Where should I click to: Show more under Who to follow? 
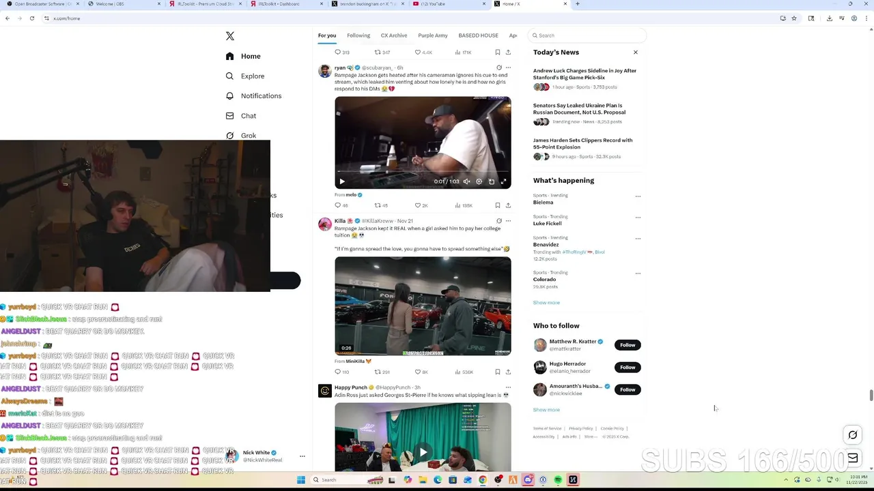point(546,410)
